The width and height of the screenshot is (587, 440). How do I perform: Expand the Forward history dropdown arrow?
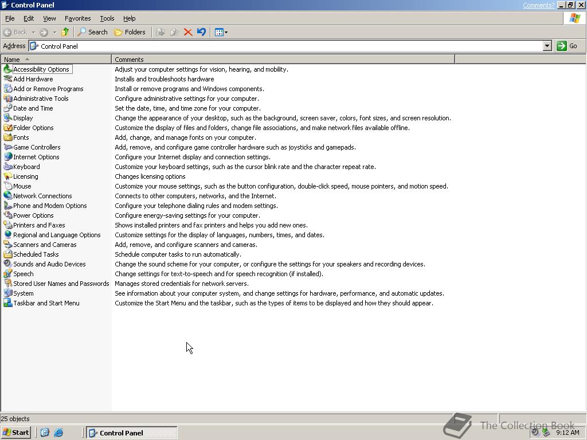pos(54,32)
